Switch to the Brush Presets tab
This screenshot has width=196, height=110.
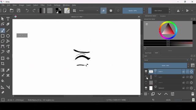point(148,53)
